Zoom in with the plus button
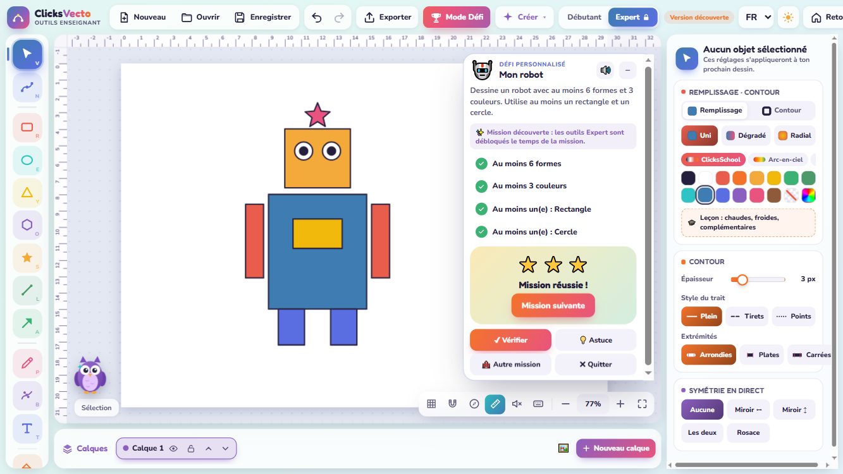The image size is (843, 474). pyautogui.click(x=620, y=404)
